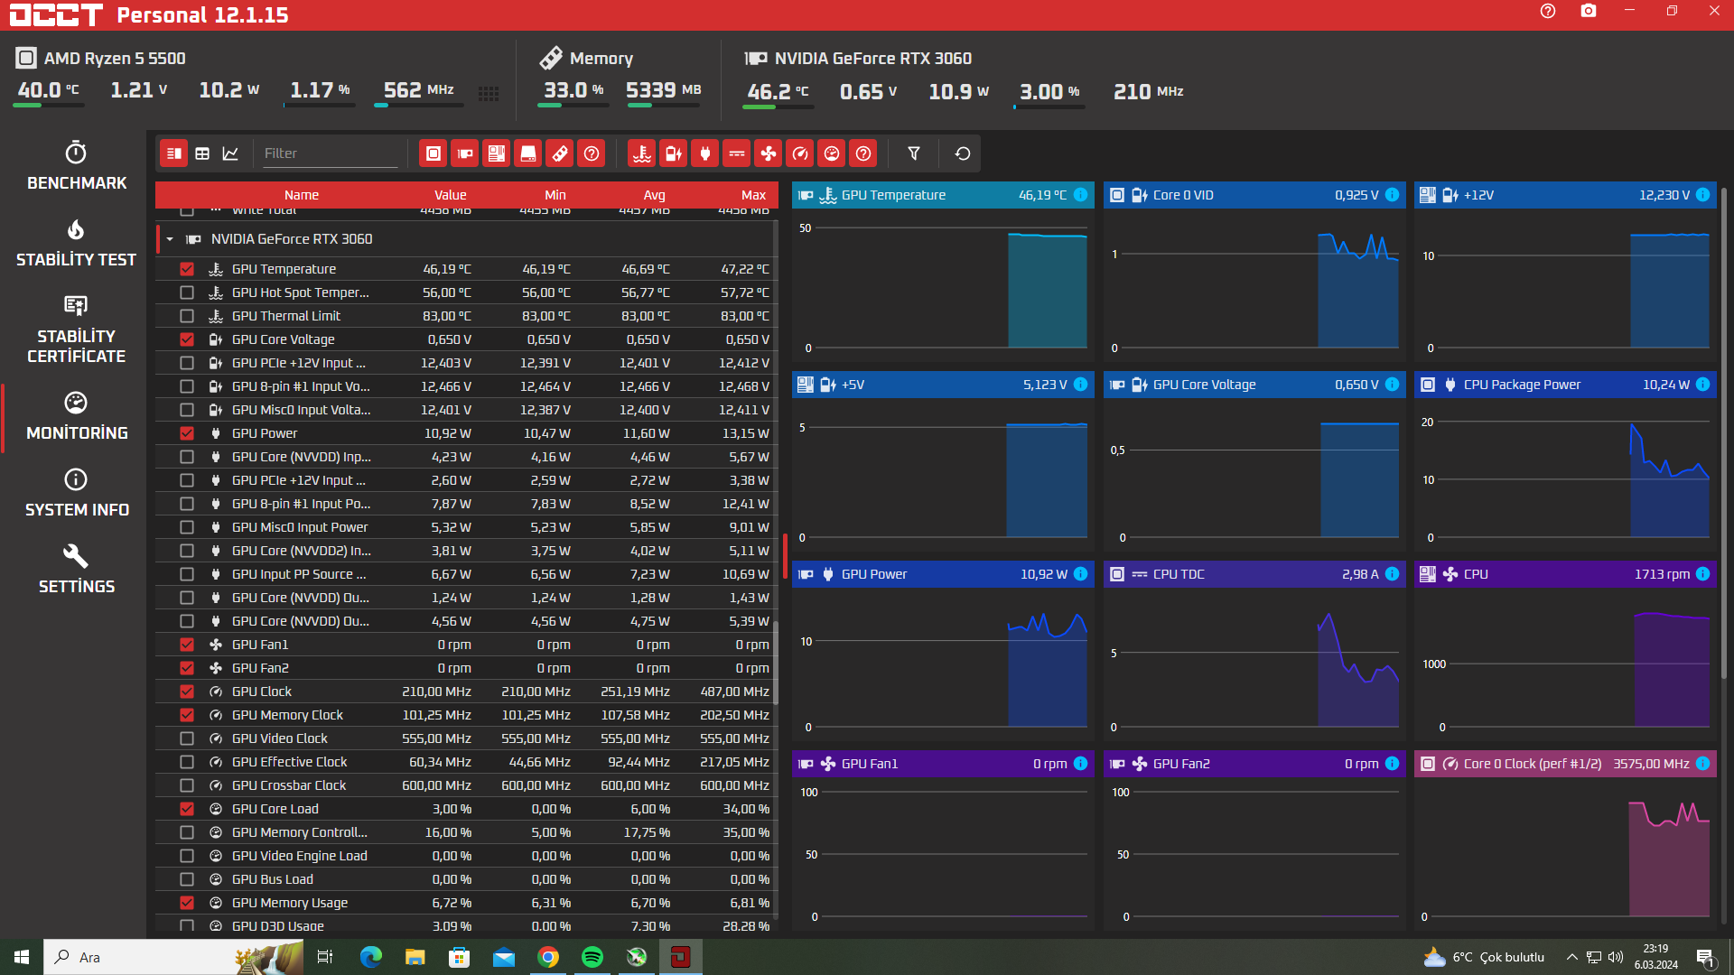Click the reset min/max refresh icon

(x=963, y=153)
